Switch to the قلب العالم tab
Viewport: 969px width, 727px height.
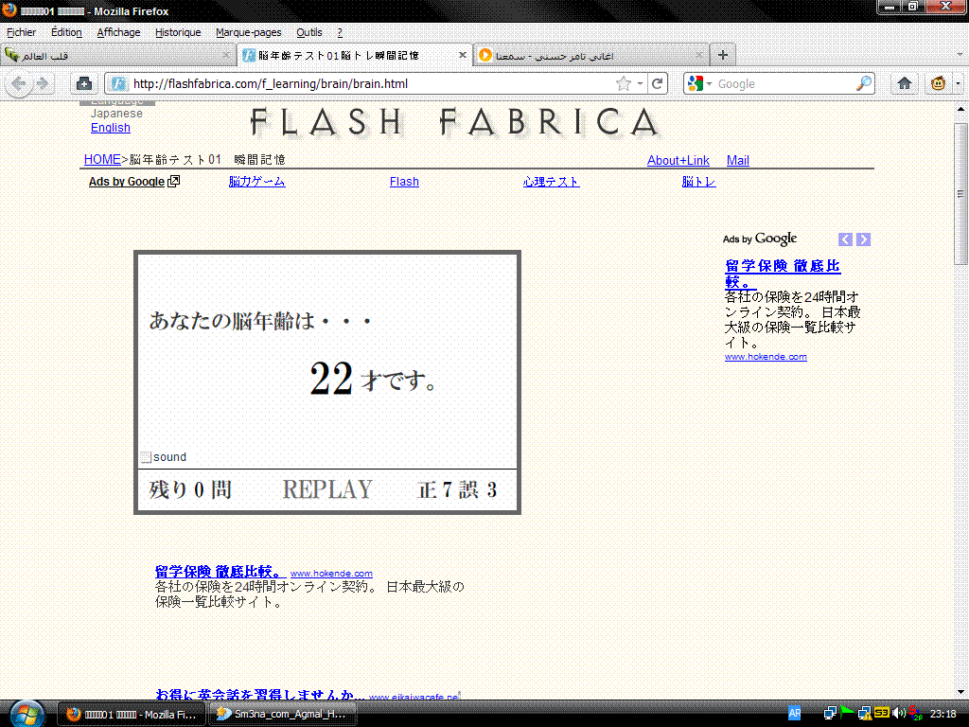[117, 55]
